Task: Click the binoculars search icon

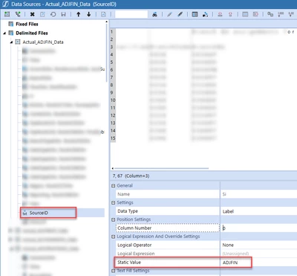Action: [154, 14]
